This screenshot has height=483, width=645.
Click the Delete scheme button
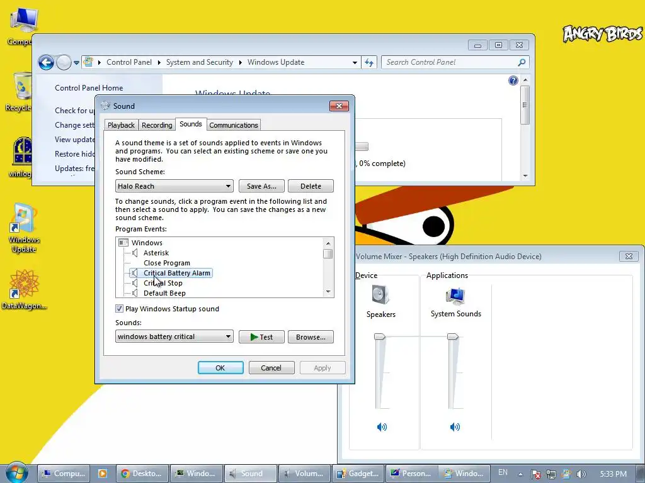point(311,186)
